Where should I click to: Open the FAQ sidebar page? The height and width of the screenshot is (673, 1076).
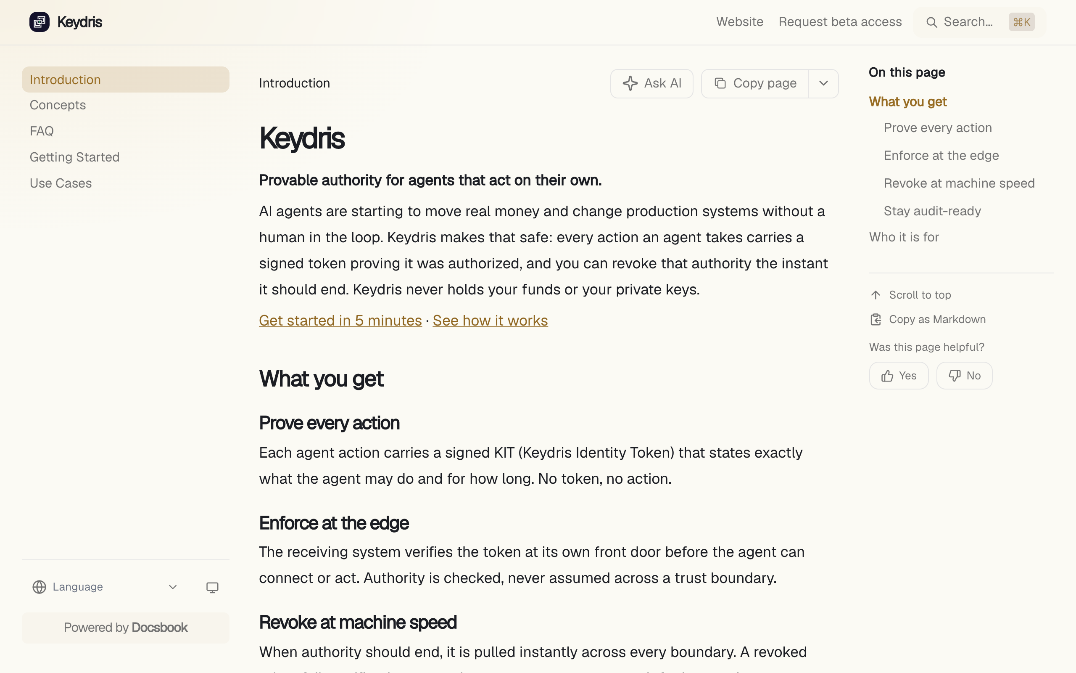(x=125, y=131)
